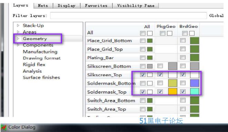This screenshot has height=132, width=228.
Task: Uncheck Soldermask_Top BrdGeo checkbox
Action: pos(182,91)
